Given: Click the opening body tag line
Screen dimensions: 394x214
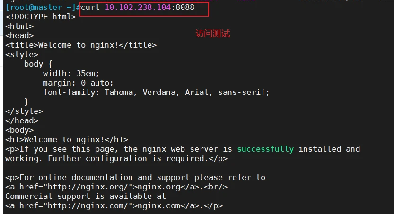Looking at the screenshot, I should [x=19, y=130].
